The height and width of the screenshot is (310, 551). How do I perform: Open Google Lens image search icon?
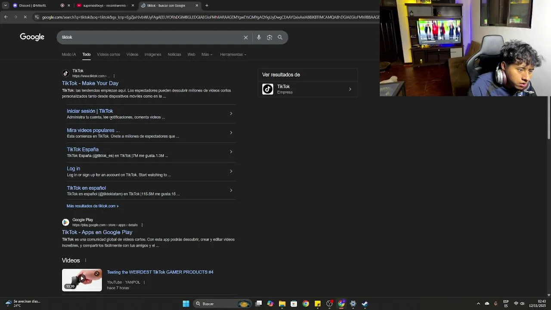[x=269, y=37]
